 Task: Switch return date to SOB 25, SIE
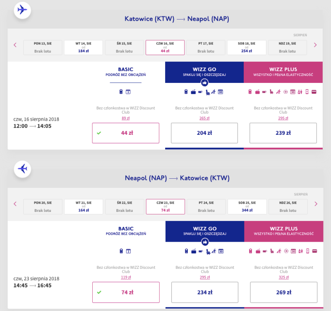pos(247,207)
